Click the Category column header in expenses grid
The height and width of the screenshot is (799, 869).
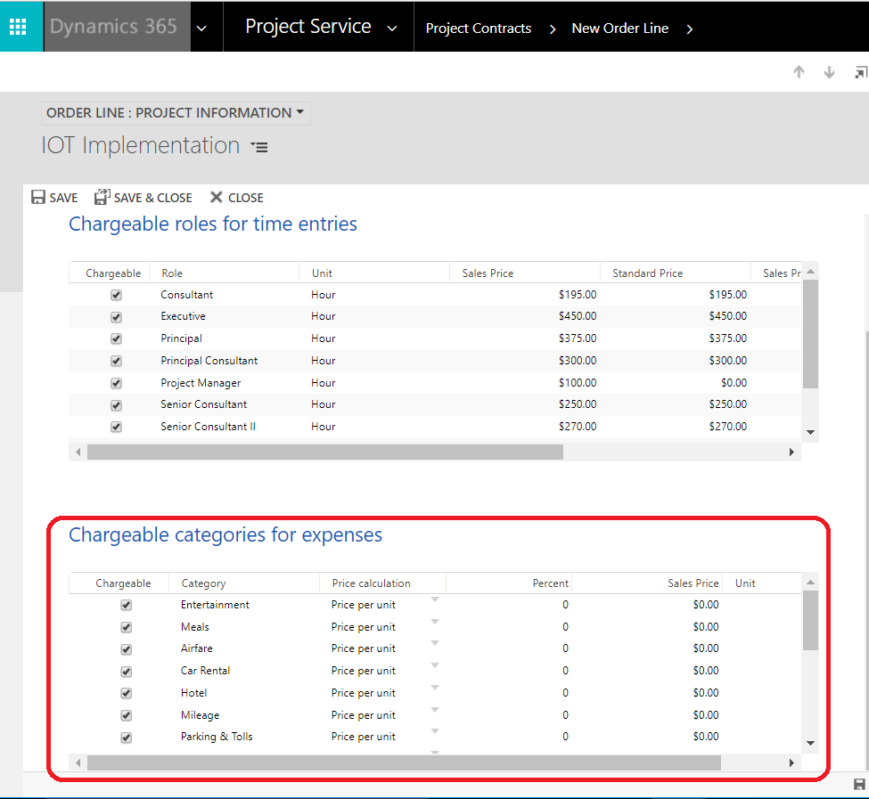coord(244,583)
